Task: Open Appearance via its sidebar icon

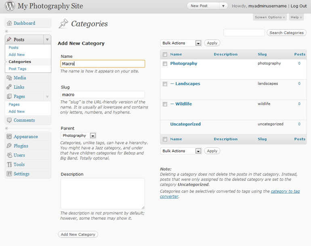Action: point(10,137)
